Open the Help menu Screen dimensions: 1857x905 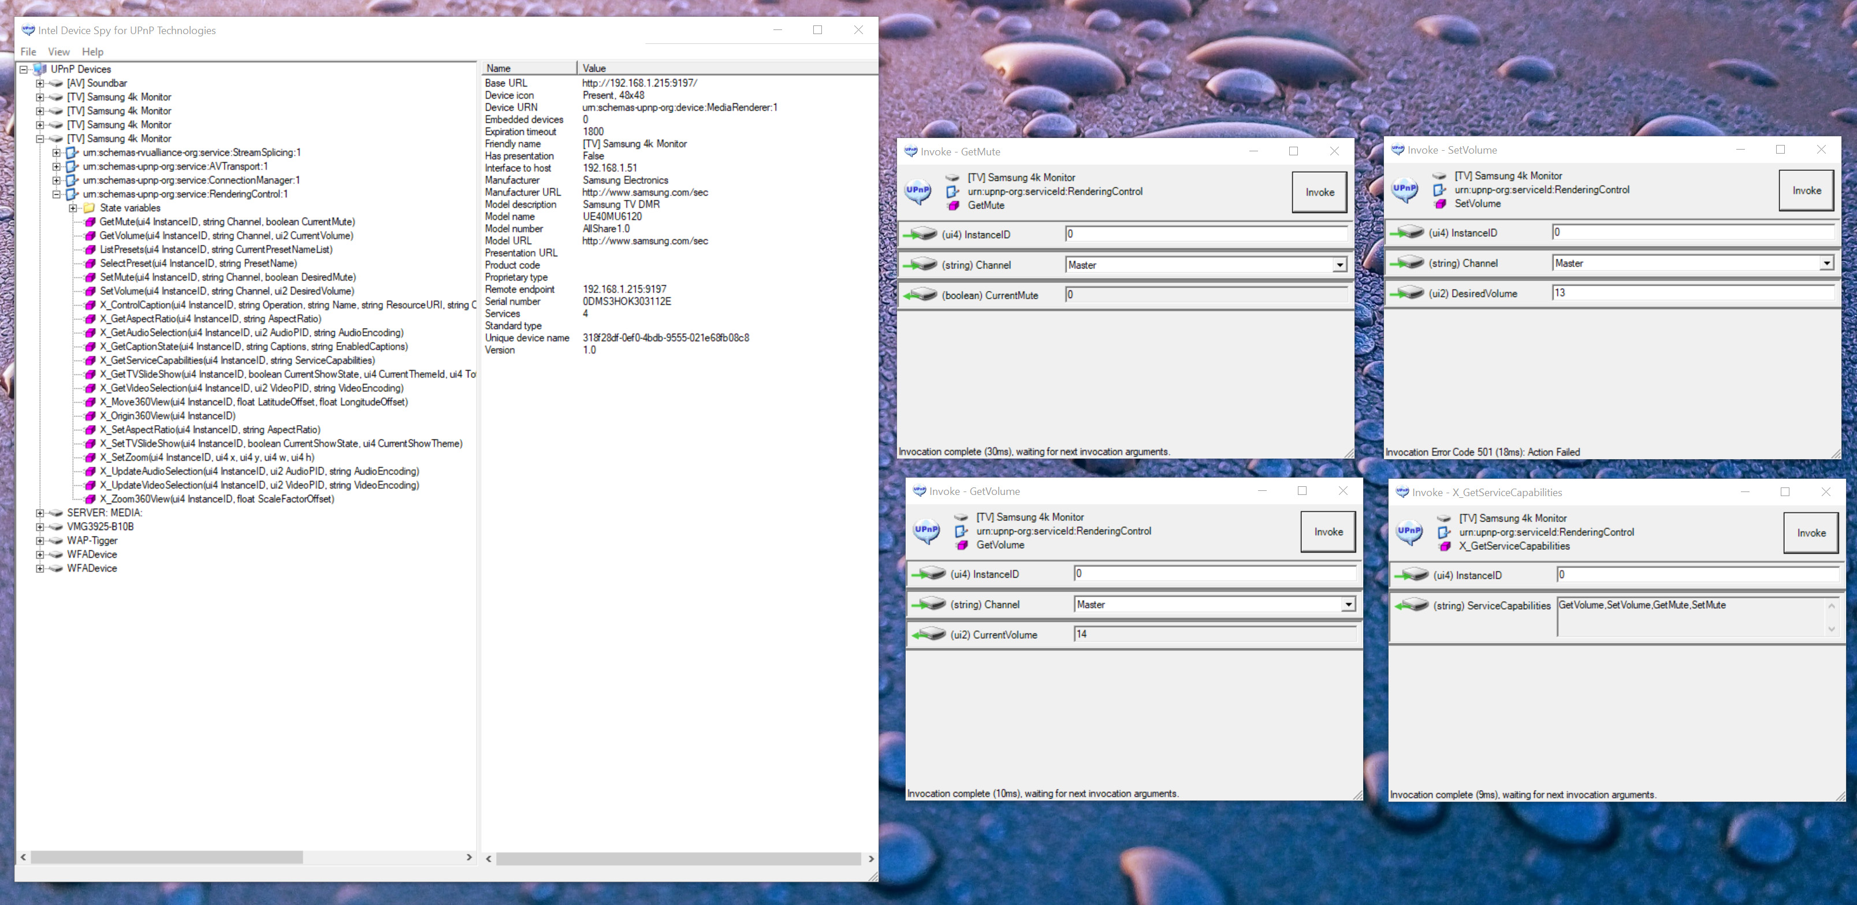(92, 52)
